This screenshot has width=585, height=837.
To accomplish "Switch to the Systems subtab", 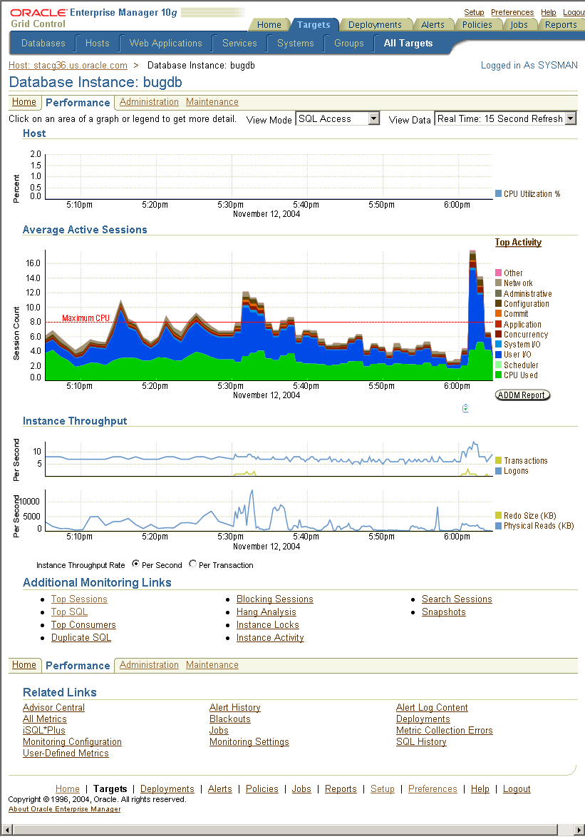I will point(296,44).
